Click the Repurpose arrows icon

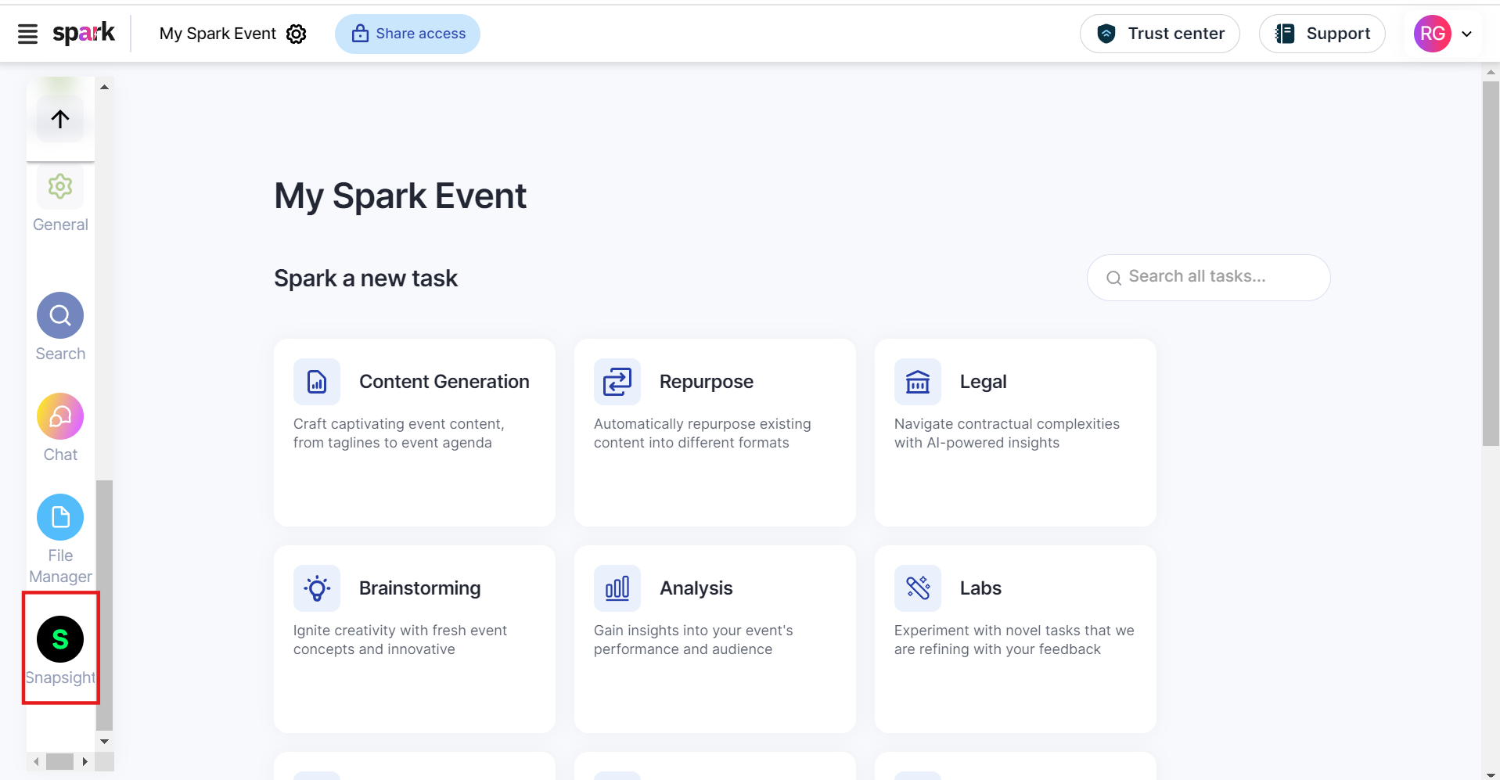[x=617, y=382]
